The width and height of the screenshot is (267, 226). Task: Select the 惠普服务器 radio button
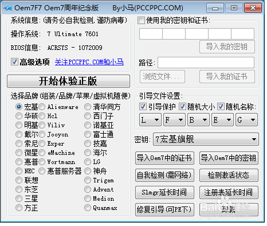pyautogui.click(x=42, y=171)
